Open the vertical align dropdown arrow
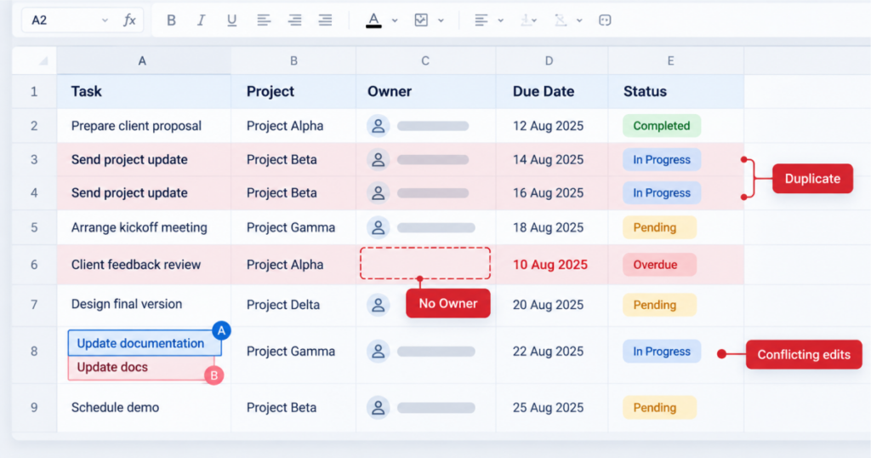 534,20
